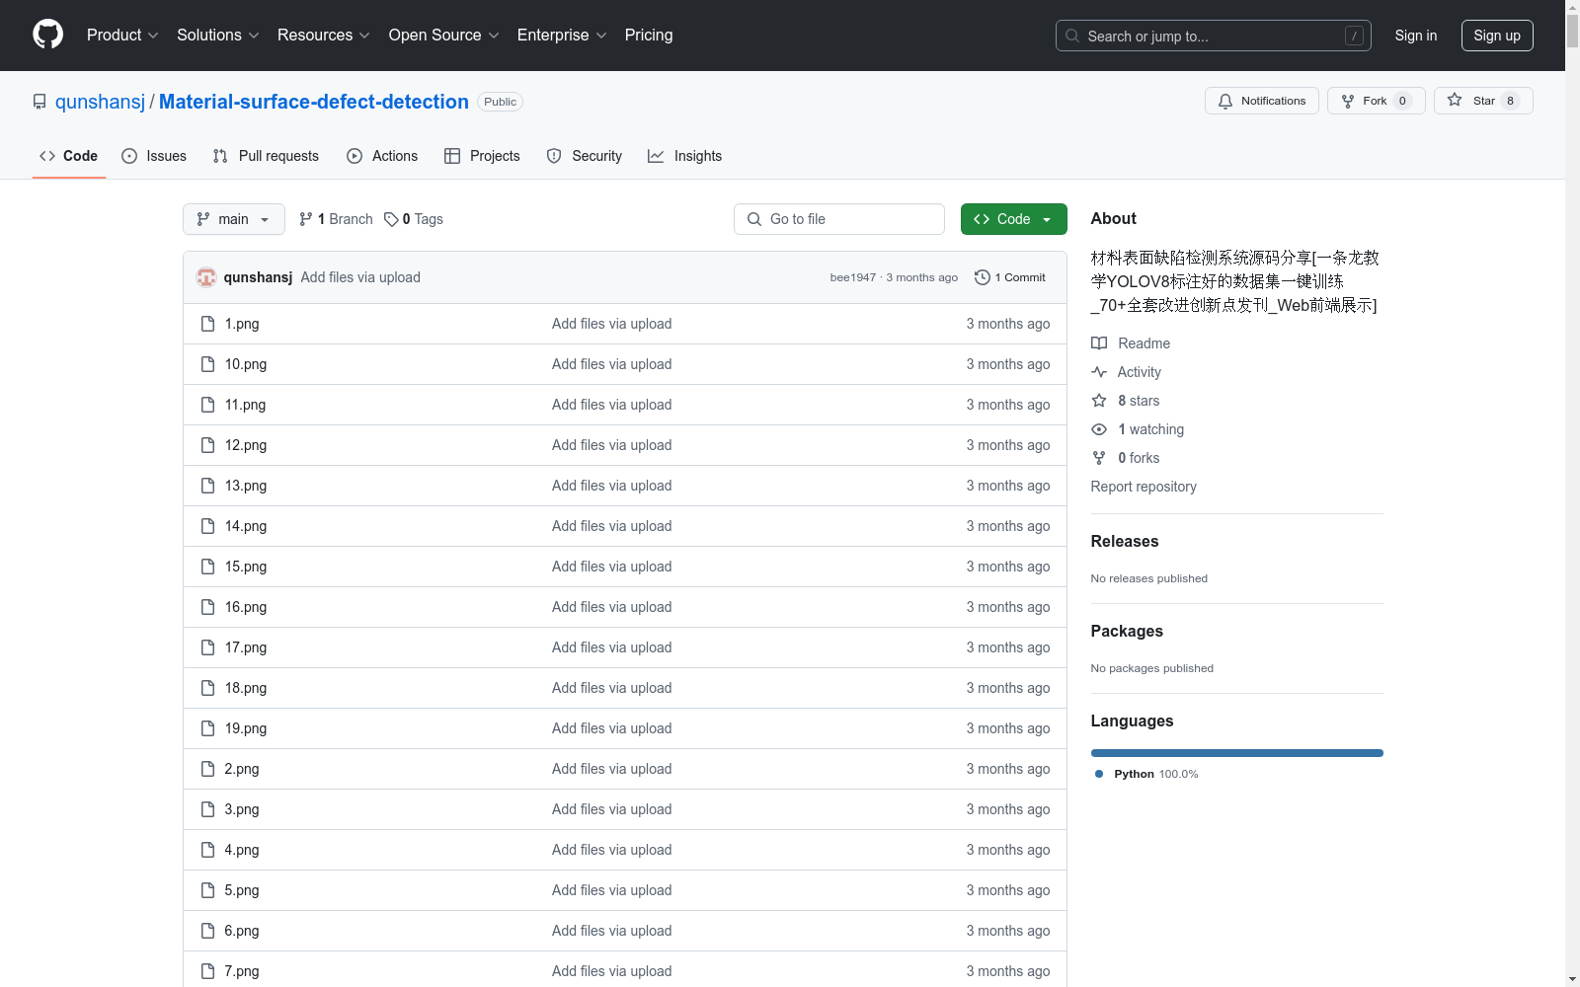Click the file icon beside 19.png
Viewport: 1580px width, 987px height.
click(x=207, y=728)
